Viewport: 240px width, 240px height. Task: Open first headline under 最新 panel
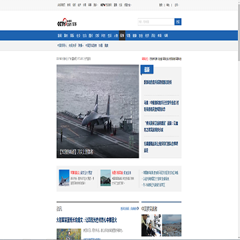click(x=158, y=83)
